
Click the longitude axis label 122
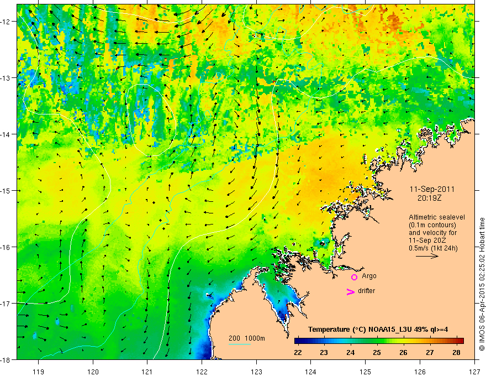(x=202, y=372)
